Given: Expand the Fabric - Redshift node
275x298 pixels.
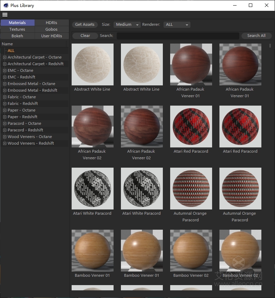Looking at the screenshot, I should click(5, 104).
